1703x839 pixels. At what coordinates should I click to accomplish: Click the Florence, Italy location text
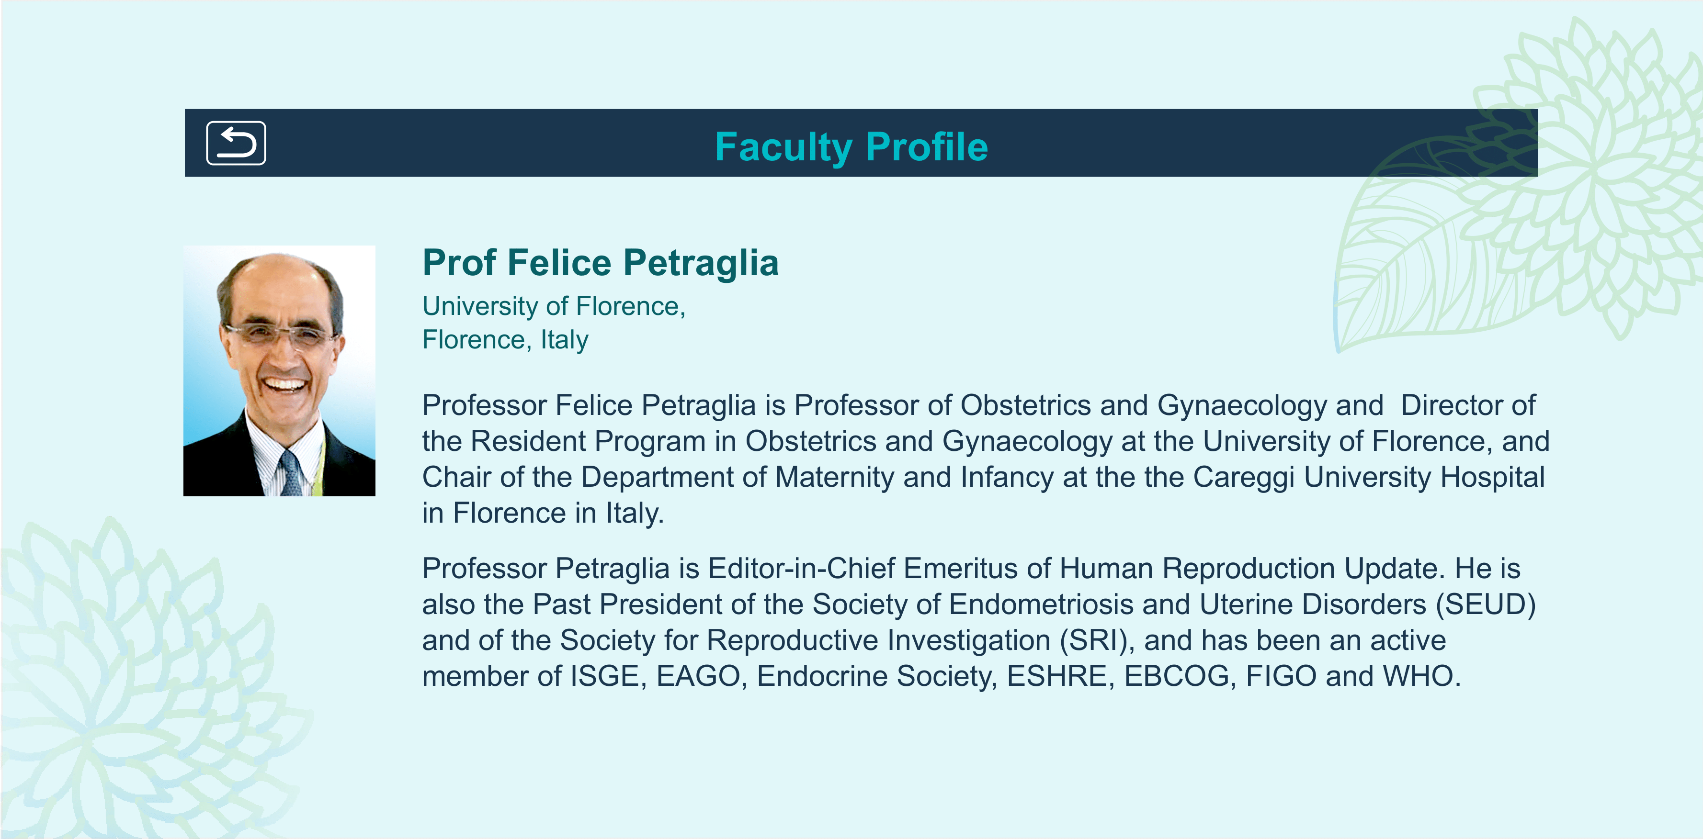click(505, 339)
